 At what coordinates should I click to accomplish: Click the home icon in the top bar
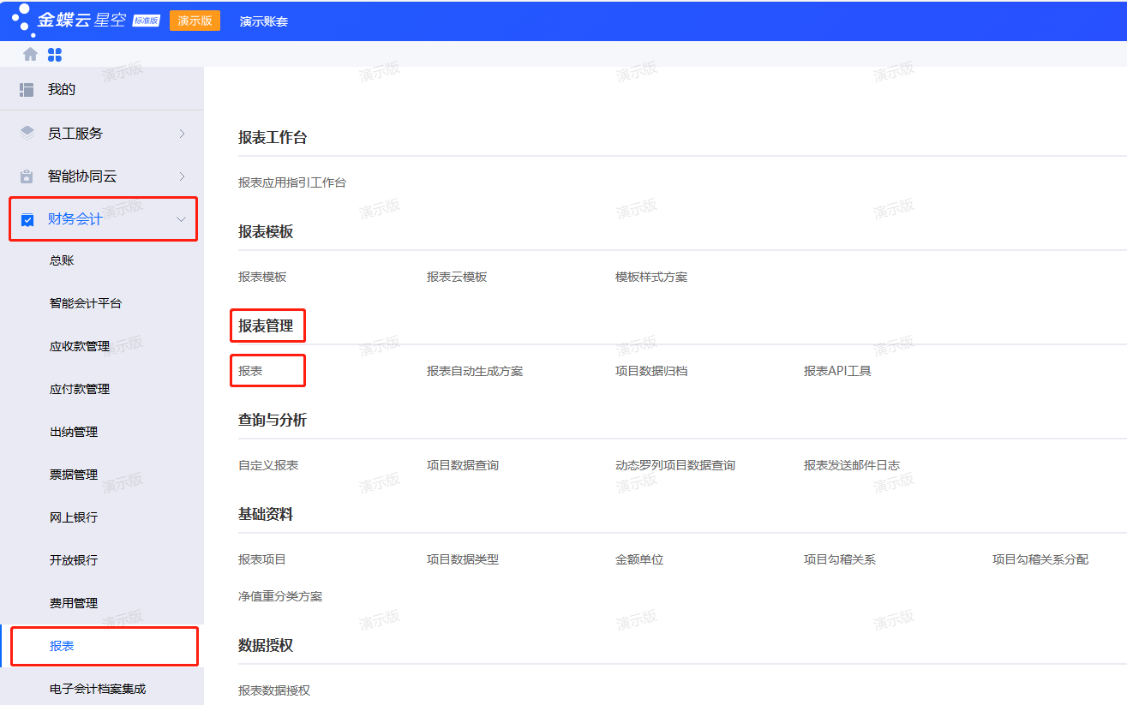[29, 53]
